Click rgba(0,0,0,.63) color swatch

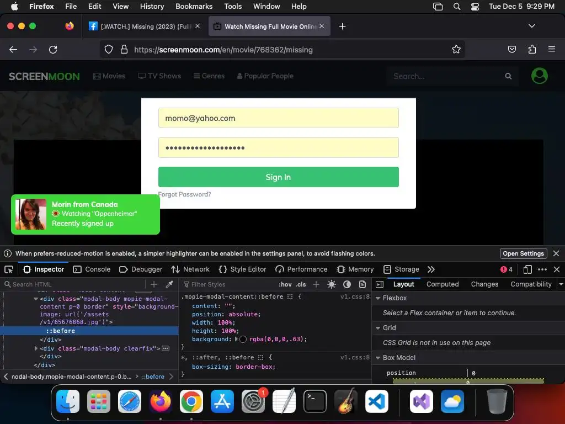[243, 340]
